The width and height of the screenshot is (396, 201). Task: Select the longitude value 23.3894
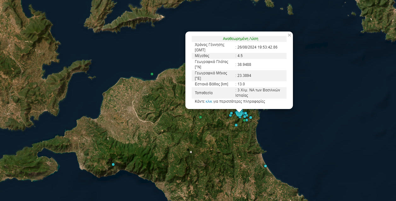coord(244,76)
